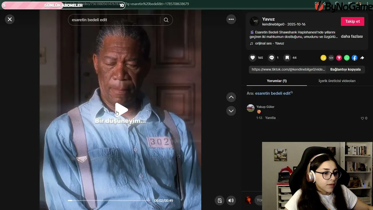This screenshot has height=210, width=373.
Task: Click the comment bubble icon
Action: 272,58
